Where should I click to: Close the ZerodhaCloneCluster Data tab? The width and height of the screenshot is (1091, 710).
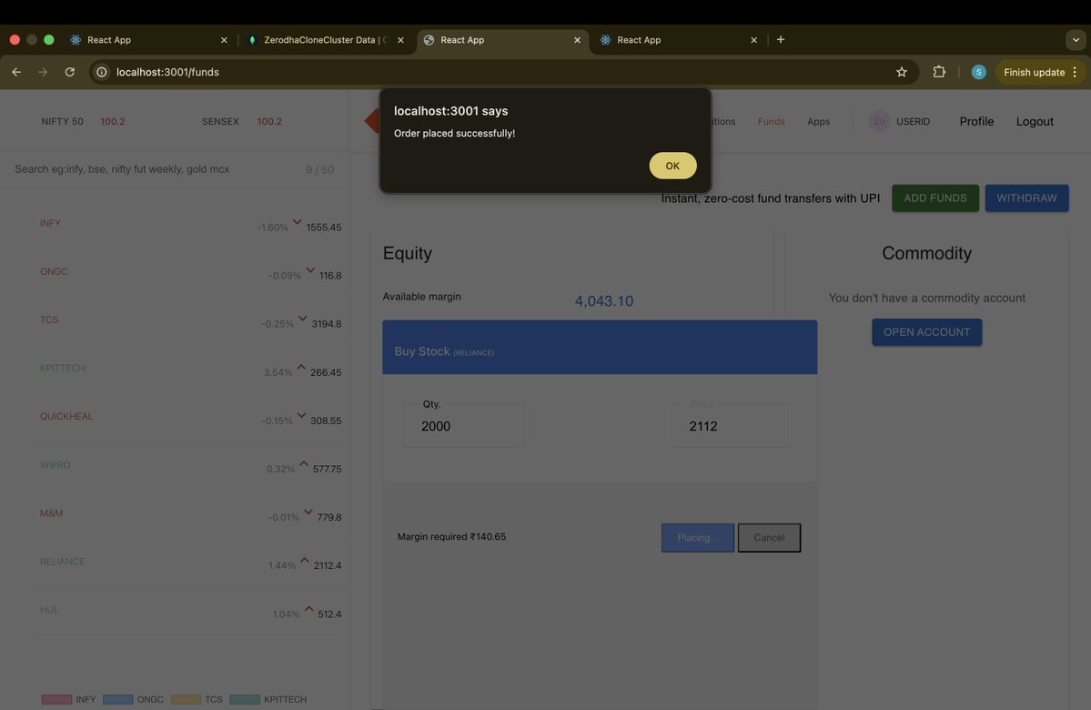pyautogui.click(x=400, y=40)
